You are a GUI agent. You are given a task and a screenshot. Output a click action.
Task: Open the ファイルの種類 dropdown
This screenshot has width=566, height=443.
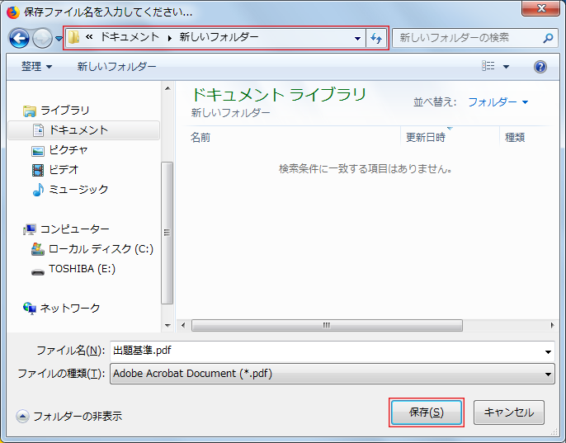[549, 374]
